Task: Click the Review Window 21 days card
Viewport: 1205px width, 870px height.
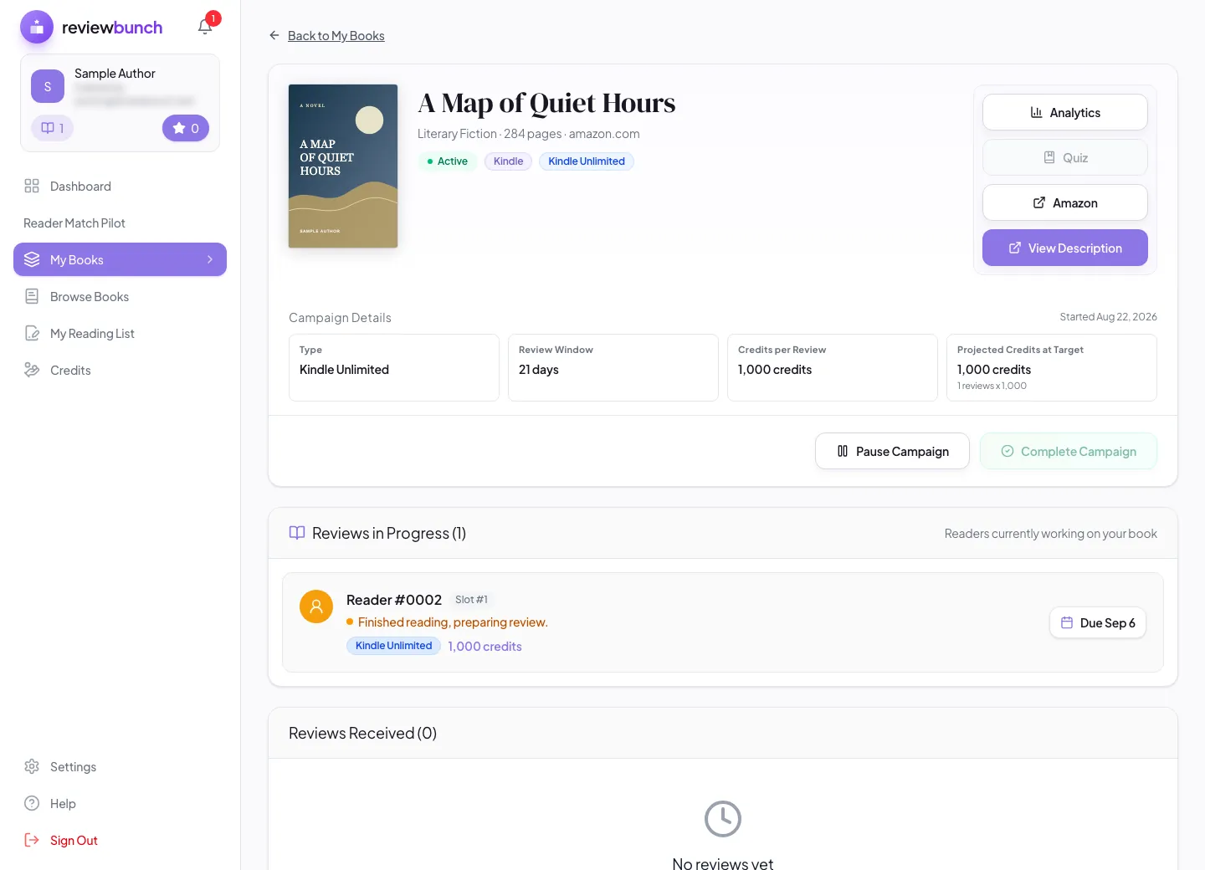Action: [613, 367]
